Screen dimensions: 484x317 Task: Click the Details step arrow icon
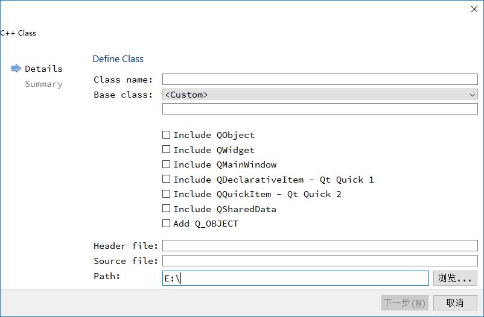[x=16, y=69]
